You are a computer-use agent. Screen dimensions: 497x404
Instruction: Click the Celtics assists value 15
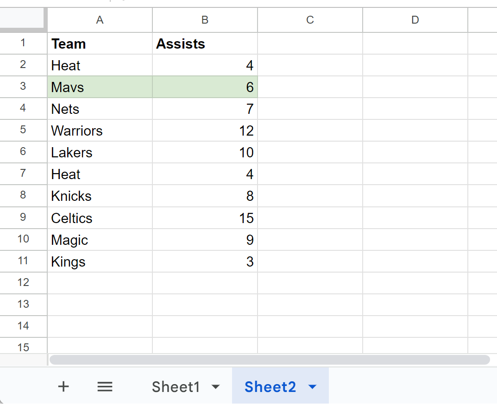click(205, 218)
